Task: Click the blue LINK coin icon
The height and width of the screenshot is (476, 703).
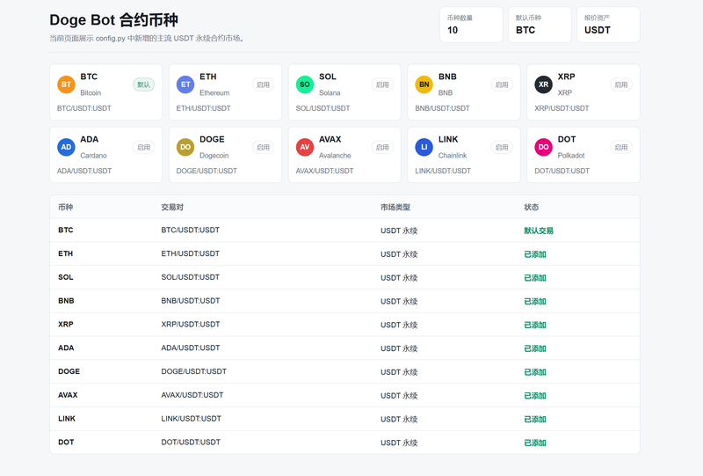Action: tap(424, 147)
